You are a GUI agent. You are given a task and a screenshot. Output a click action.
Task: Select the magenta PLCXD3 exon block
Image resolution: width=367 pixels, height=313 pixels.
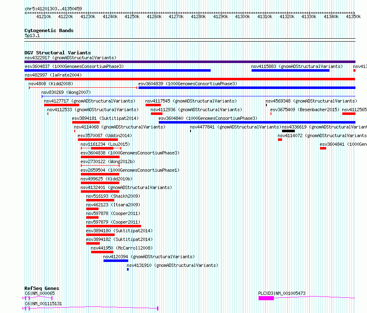pos(266,298)
